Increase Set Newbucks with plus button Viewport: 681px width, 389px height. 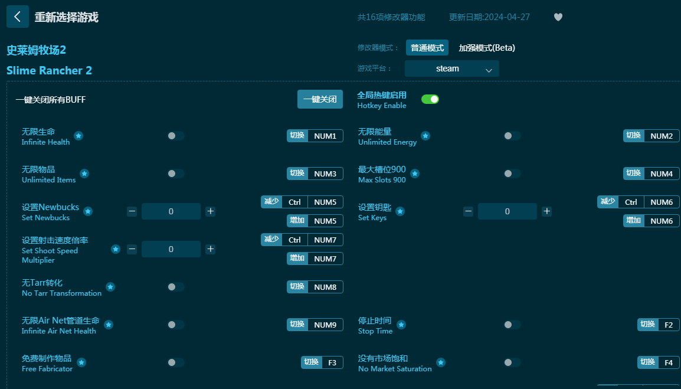pos(210,212)
